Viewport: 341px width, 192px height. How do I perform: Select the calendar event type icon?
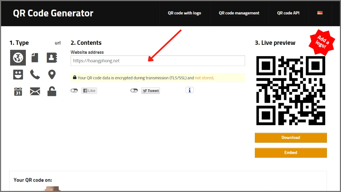click(18, 91)
